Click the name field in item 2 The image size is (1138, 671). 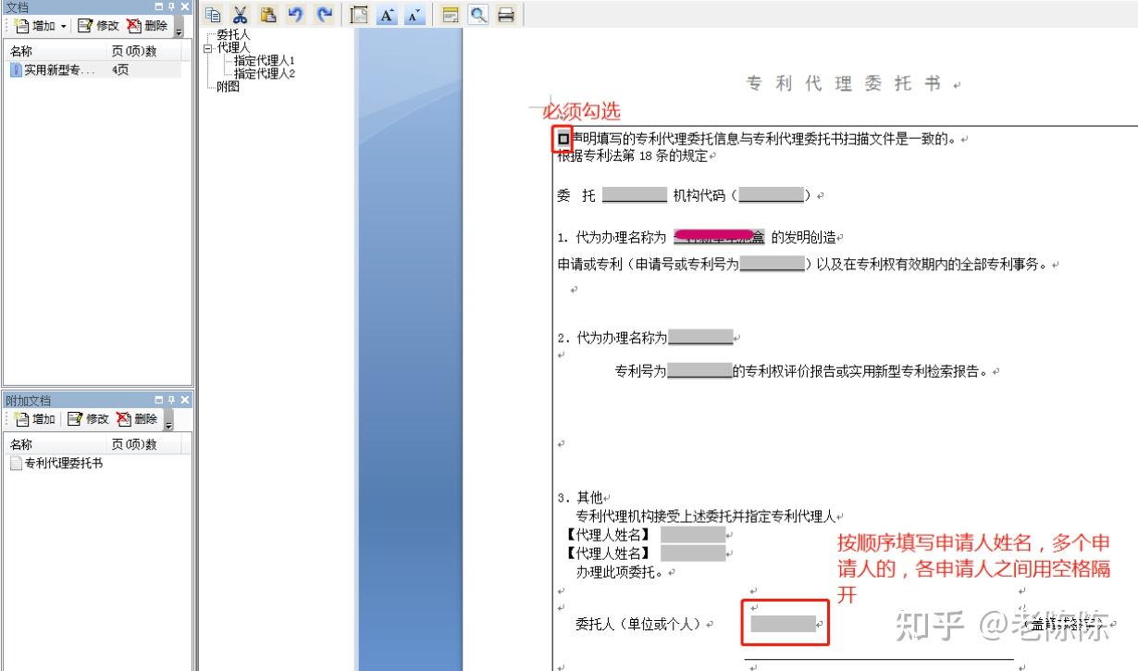[700, 338]
